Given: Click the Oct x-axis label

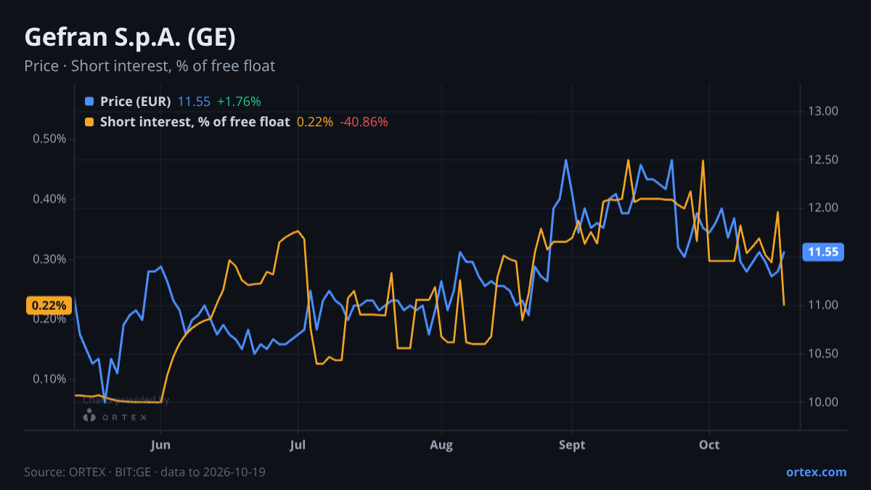Looking at the screenshot, I should point(709,445).
